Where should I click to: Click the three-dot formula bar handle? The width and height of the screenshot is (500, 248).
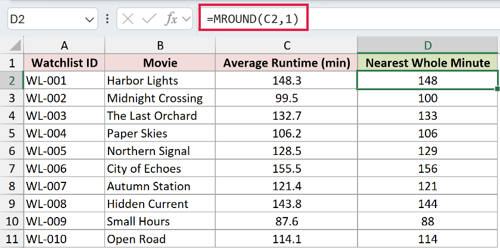tap(107, 19)
